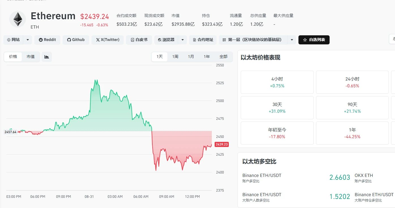Expand the dropdown arrow next to 浏览器

[183, 40]
